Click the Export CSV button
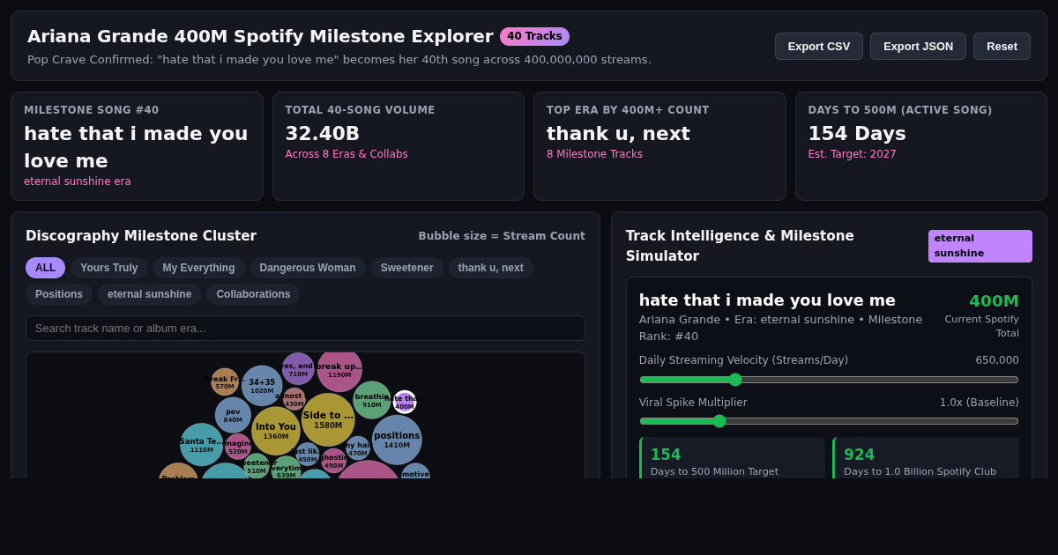The height and width of the screenshot is (555, 1058). click(x=818, y=46)
